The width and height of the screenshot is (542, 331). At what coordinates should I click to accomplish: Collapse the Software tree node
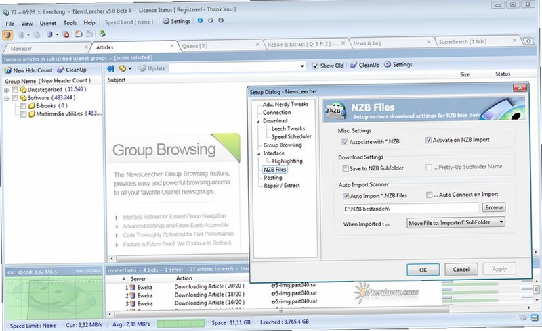point(6,98)
